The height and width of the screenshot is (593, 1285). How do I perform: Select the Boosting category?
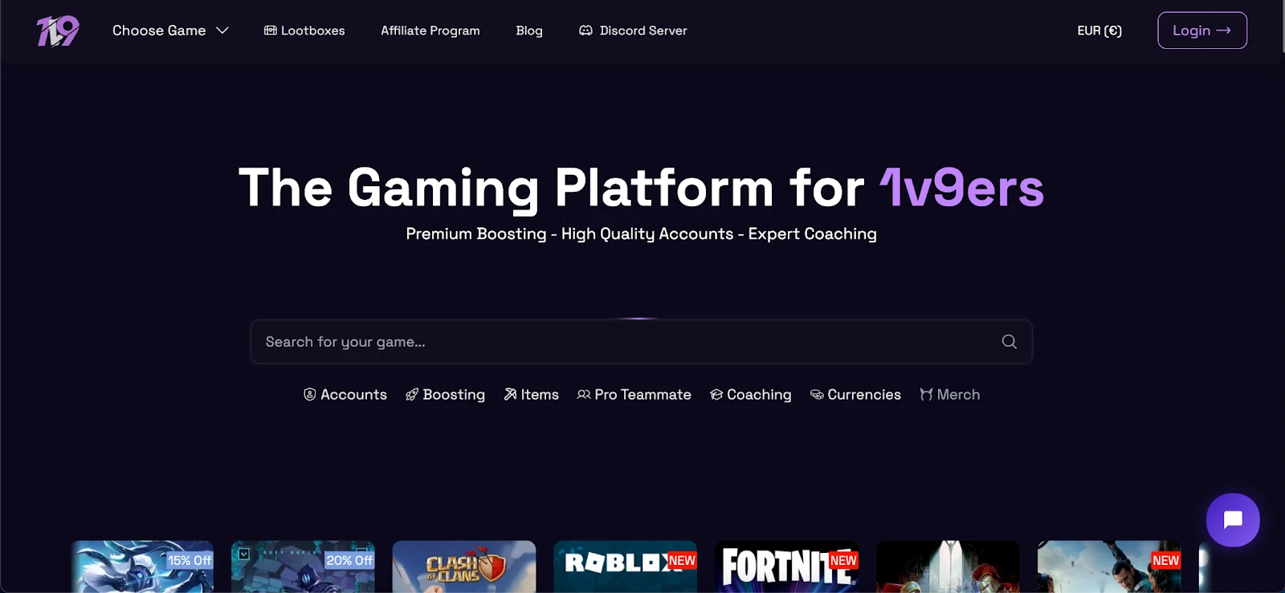pyautogui.click(x=445, y=395)
